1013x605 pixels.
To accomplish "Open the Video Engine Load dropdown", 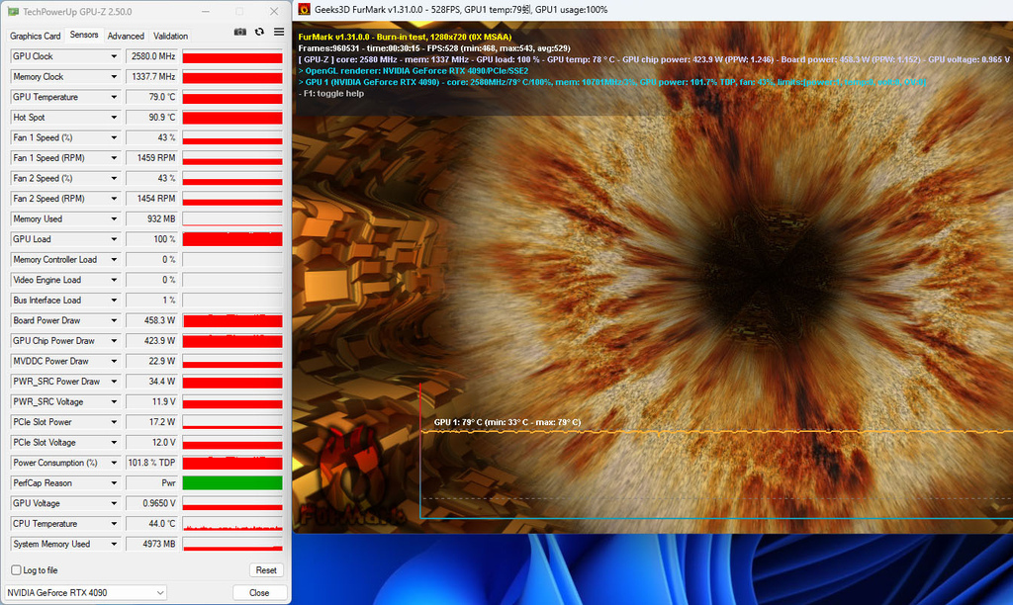I will [x=114, y=280].
